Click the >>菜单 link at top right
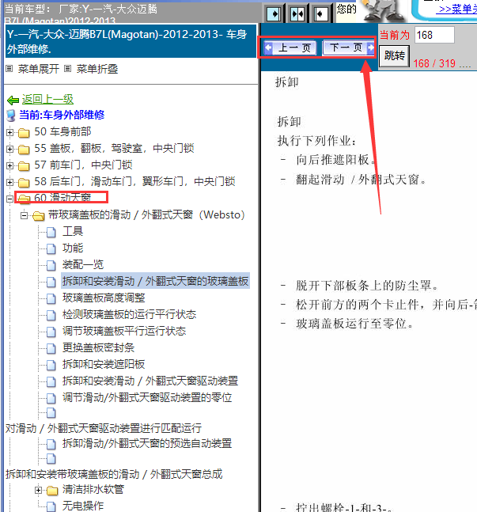This screenshot has height=512, width=477. coord(456,9)
